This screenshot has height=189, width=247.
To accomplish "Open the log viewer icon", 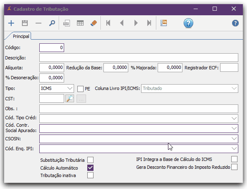I will coord(164,23).
